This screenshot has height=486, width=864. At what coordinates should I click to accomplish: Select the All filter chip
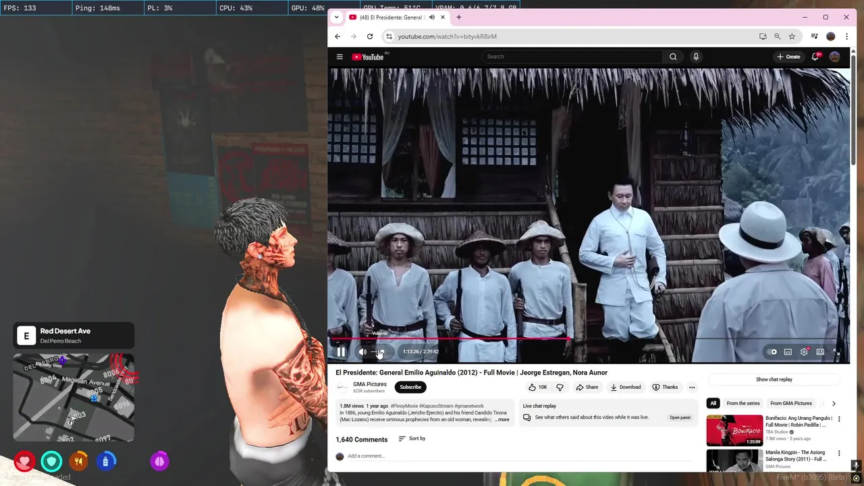713,404
